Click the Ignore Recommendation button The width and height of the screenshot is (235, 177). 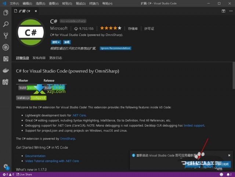click(115, 48)
